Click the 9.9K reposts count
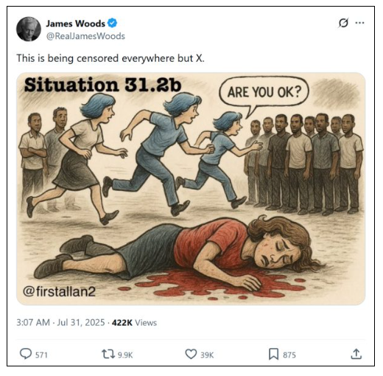383x376 pixels. coord(125,355)
